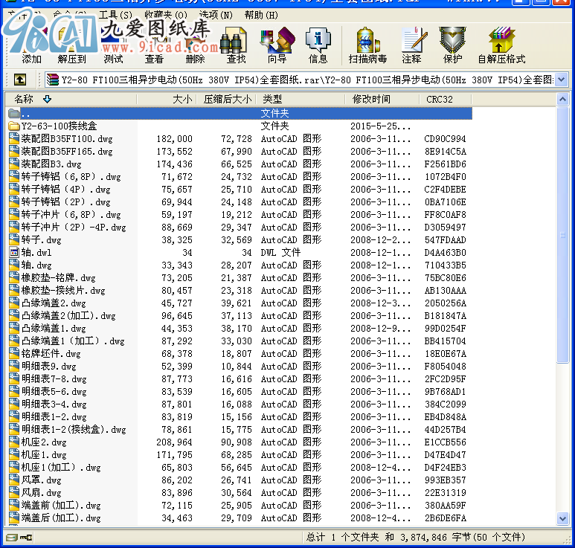Run Virus Scan (扫描病毒) tool
This screenshot has width=575, height=548.
tap(367, 45)
